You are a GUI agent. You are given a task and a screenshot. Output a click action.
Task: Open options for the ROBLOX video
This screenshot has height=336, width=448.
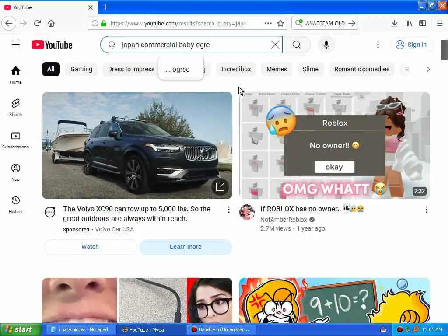coord(426,210)
